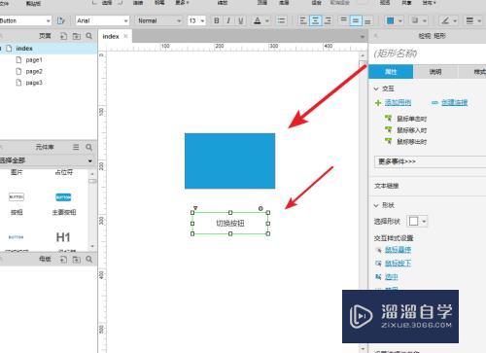
Task: Select the outlined Button widget thumbnail
Action: click(x=17, y=196)
